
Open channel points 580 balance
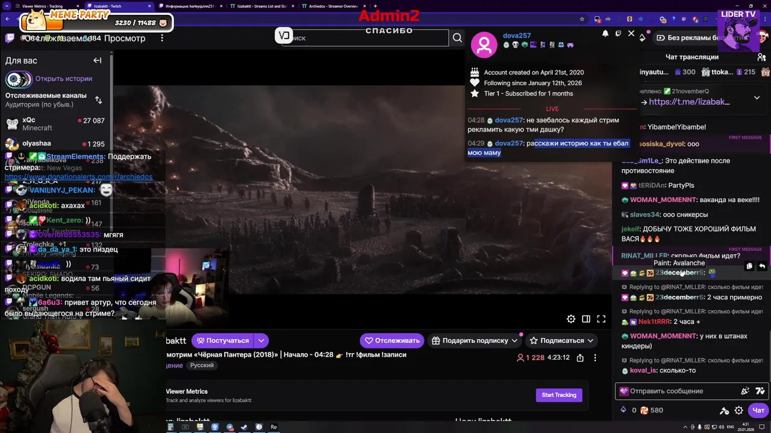click(651, 410)
